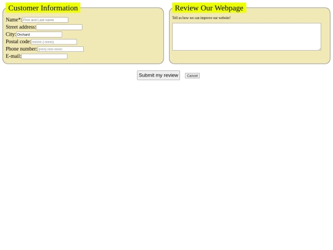Click the E-mail label
This screenshot has height=250, width=333.
point(14,56)
